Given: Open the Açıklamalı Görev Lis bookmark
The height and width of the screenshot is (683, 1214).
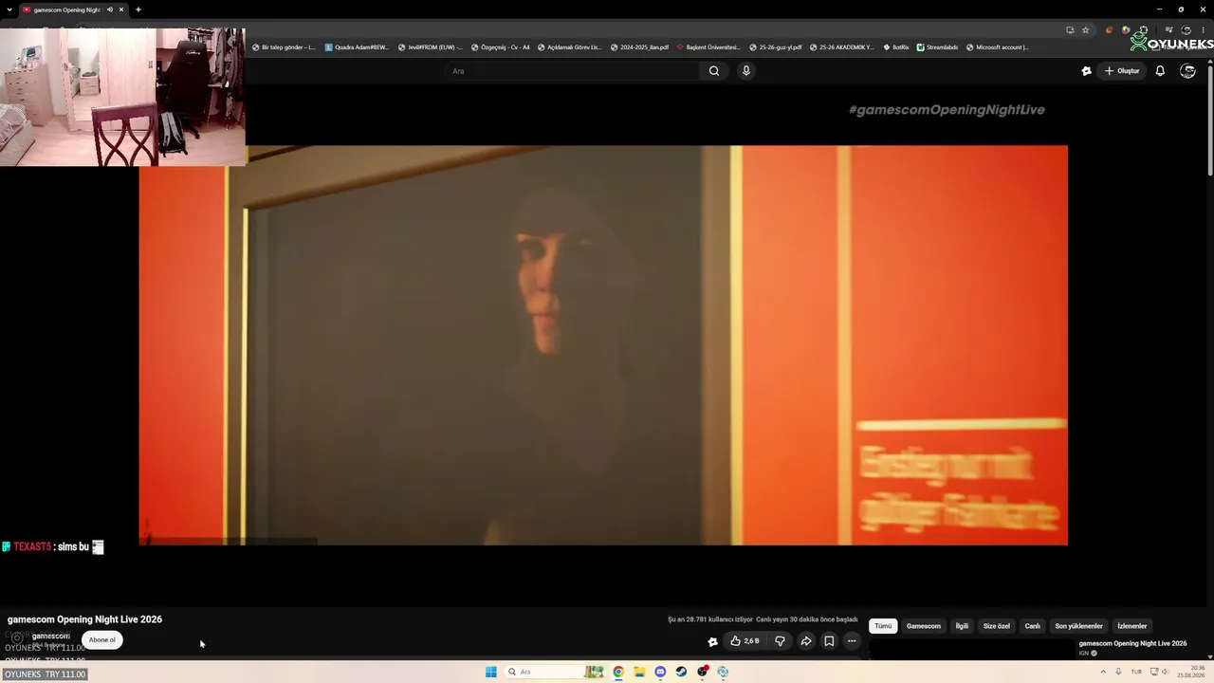Looking at the screenshot, I should click(x=569, y=47).
